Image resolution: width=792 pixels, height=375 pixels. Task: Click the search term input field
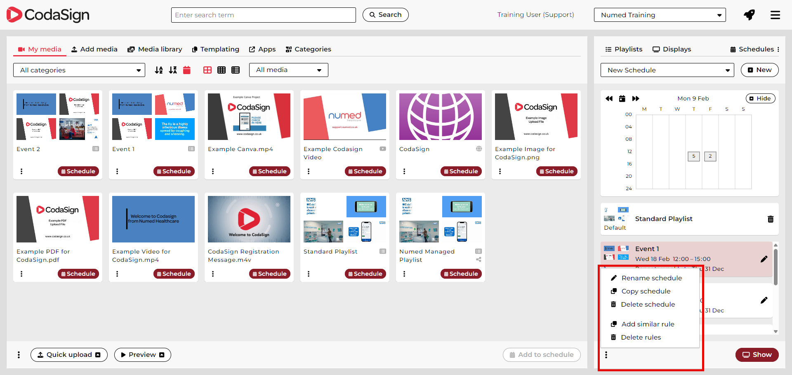(x=263, y=15)
